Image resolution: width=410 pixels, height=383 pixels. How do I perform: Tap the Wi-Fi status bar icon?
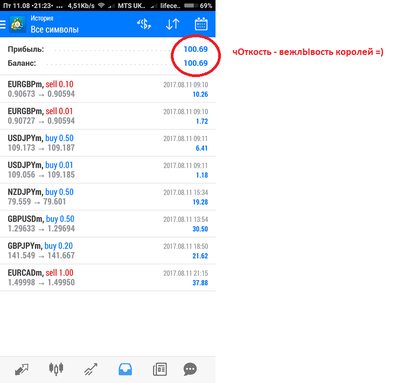click(x=101, y=5)
